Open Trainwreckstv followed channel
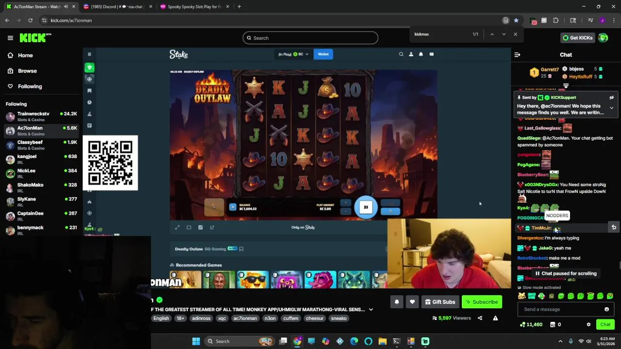The height and width of the screenshot is (349, 621). point(41,117)
